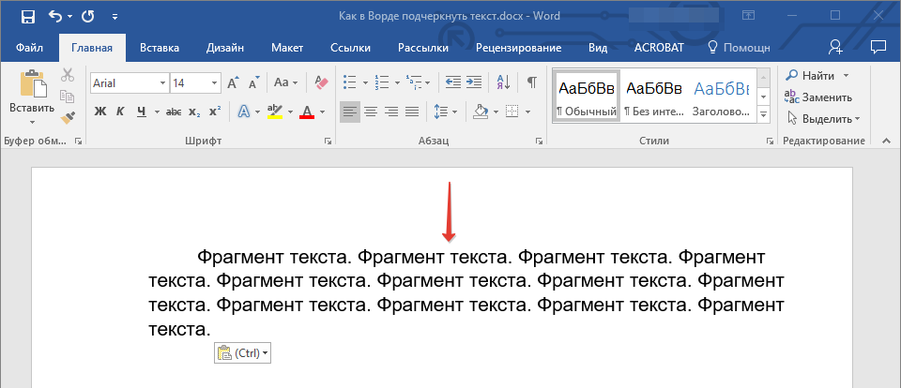The image size is (901, 388).
Task: Apply justified text alignment
Action: coord(412,112)
